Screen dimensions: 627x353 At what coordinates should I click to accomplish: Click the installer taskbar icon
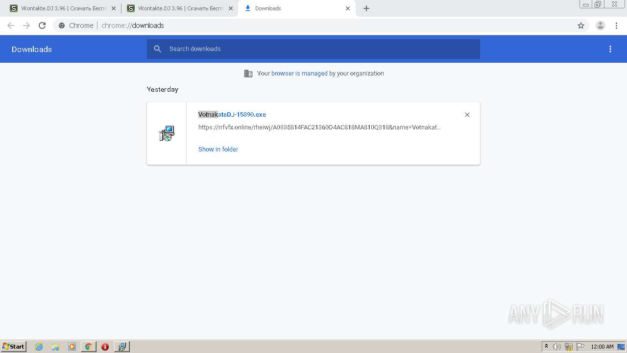121,347
